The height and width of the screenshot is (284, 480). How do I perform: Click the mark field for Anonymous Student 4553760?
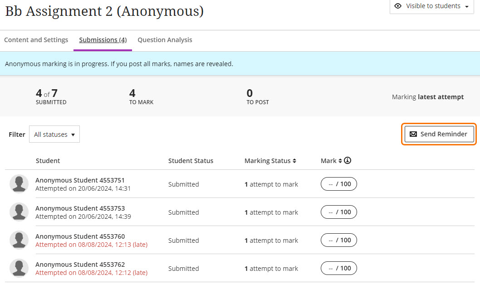pyautogui.click(x=339, y=240)
